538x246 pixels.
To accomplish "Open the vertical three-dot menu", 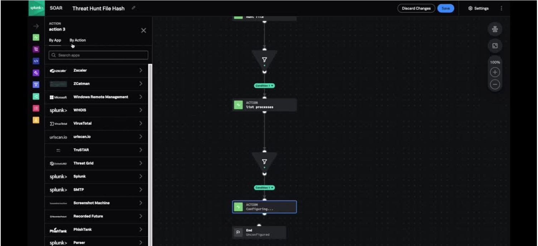I will click(501, 8).
